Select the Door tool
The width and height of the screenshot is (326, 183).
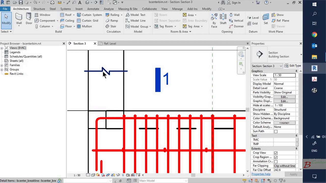(29, 19)
